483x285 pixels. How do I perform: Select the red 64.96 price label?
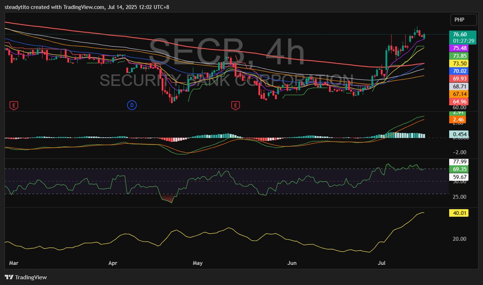(459, 101)
